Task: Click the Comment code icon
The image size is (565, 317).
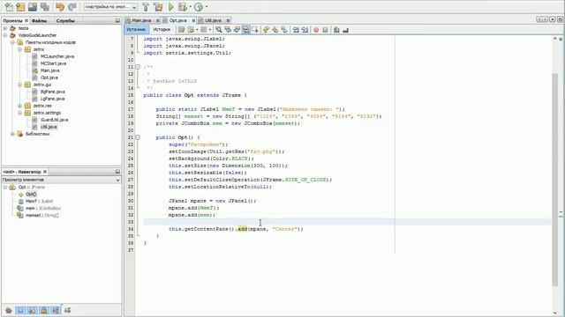Action: click(336, 30)
